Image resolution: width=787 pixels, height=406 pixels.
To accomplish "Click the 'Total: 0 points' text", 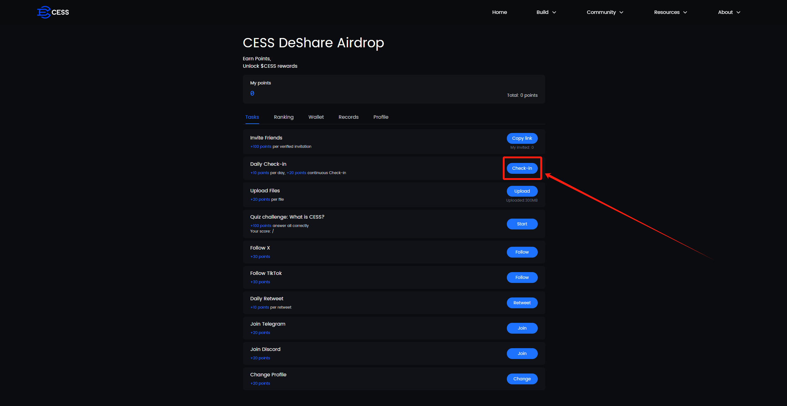I will point(522,95).
